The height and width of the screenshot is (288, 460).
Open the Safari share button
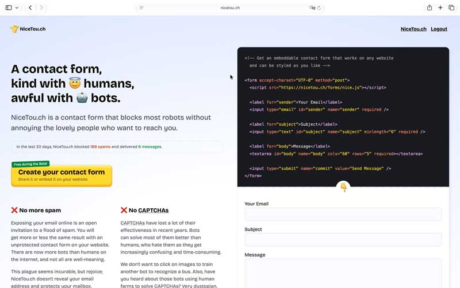(x=430, y=7)
